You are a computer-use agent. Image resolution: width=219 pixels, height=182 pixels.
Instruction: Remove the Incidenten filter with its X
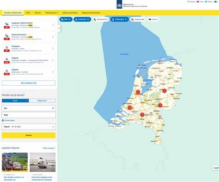click(x=88, y=19)
